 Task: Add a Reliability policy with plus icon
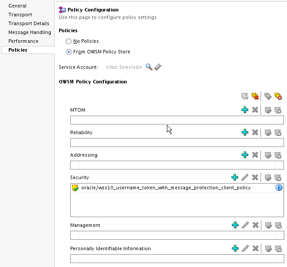[x=245, y=132]
